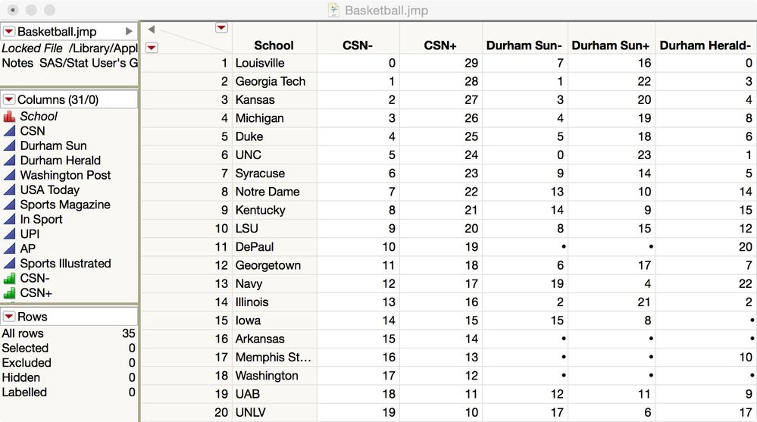Click the Durham Sun+ column header
The width and height of the screenshot is (757, 422).
[x=611, y=45]
